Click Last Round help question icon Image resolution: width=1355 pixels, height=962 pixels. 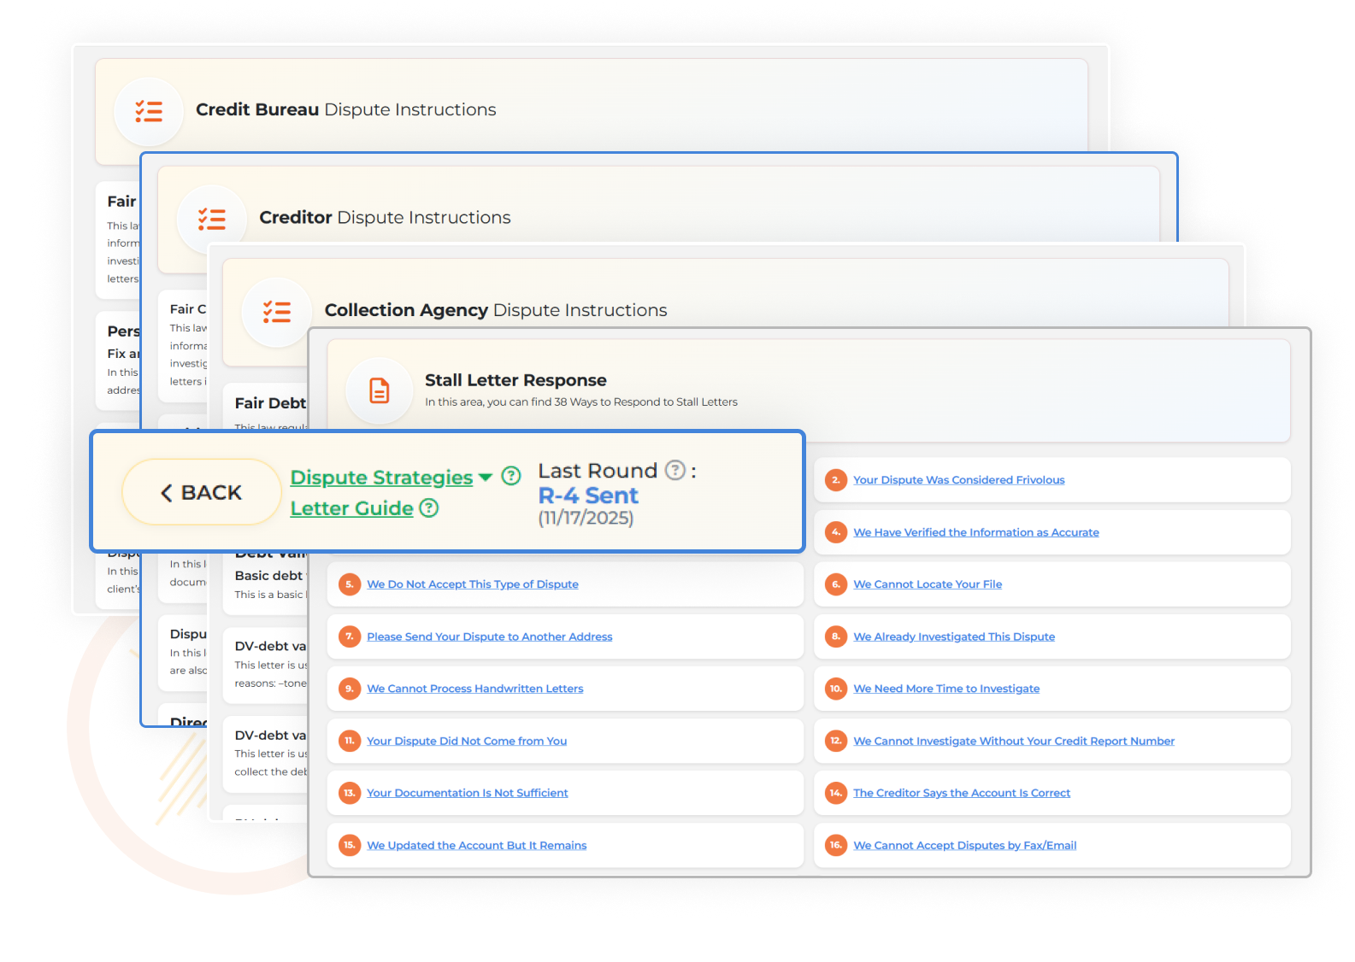[x=675, y=470]
